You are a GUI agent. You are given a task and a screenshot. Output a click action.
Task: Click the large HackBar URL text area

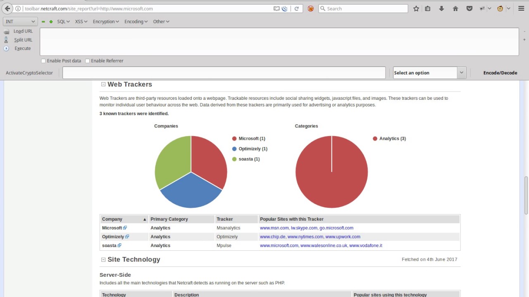pos(279,42)
